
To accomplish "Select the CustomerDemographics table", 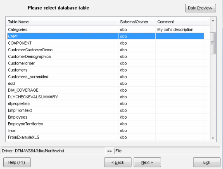I will [106, 57].
